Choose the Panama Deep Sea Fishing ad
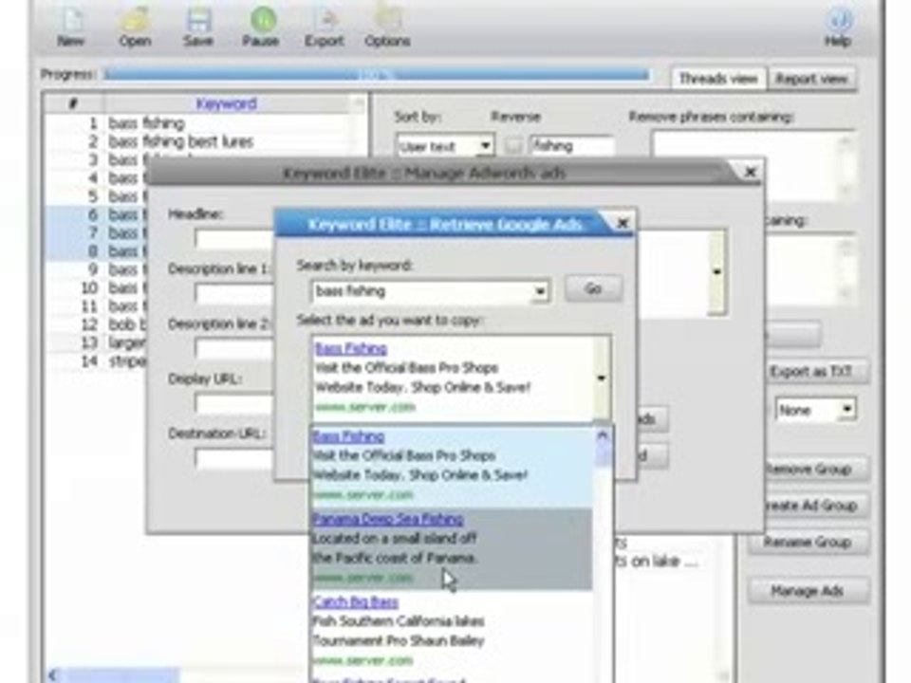The image size is (911, 683). pyautogui.click(x=452, y=549)
